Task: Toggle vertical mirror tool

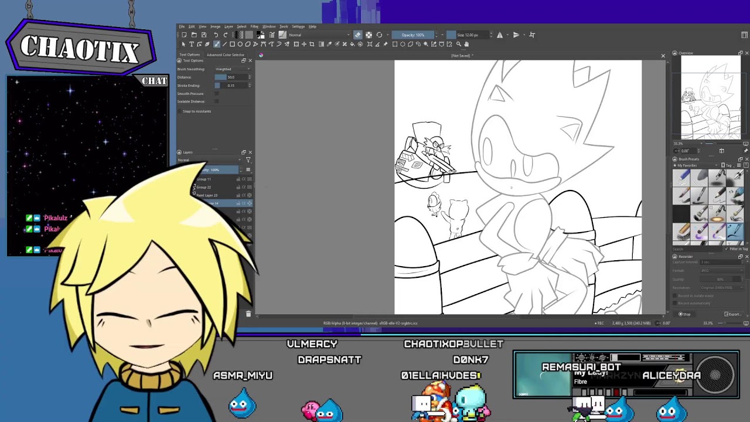Action: 516,35
